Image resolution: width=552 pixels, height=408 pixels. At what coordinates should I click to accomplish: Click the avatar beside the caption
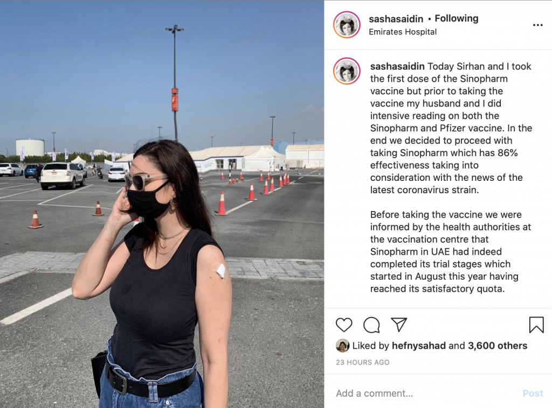pos(347,71)
